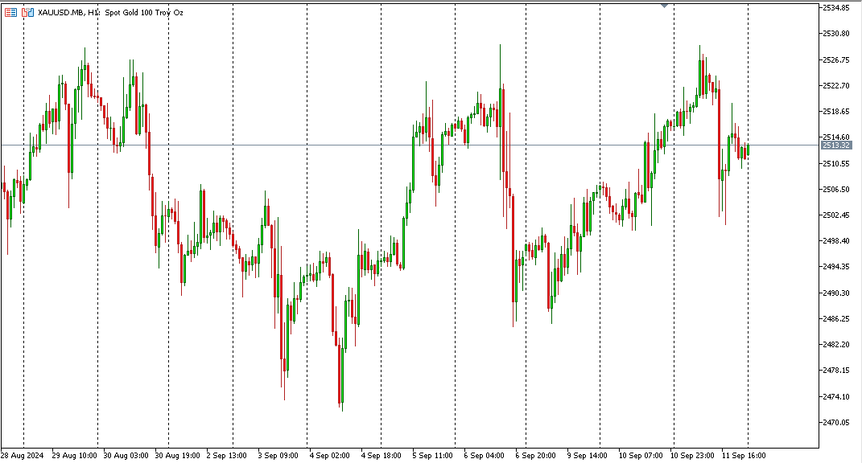Click the 2482.20 price axis label
Viewport: 862px width, 463px height.
(835, 345)
